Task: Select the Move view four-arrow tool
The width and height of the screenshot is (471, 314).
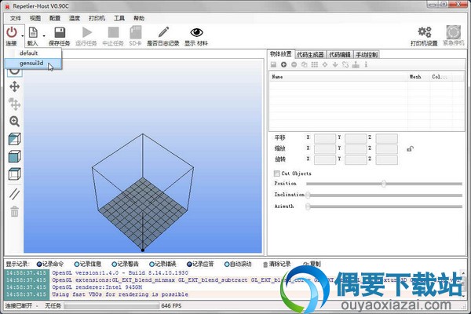Action: click(x=14, y=87)
